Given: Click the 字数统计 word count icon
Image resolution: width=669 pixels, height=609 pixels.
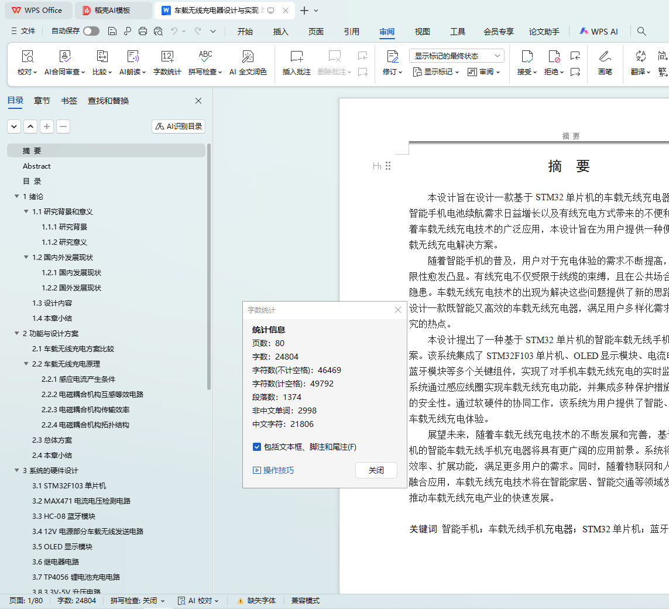Looking at the screenshot, I should (167, 57).
